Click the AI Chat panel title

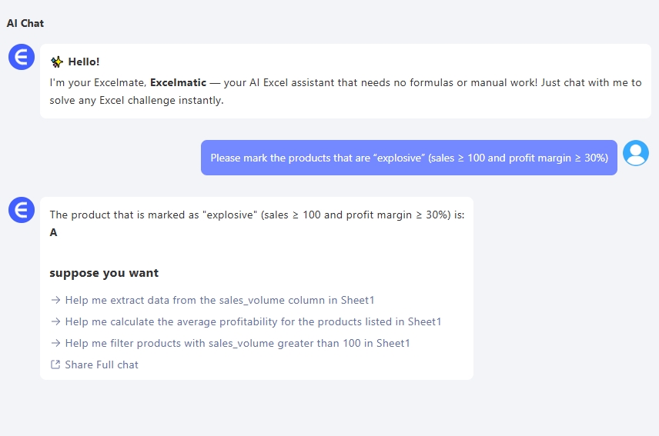(x=25, y=23)
